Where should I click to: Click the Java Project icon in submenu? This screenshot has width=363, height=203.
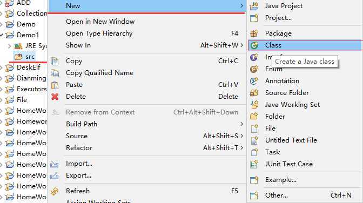254,6
